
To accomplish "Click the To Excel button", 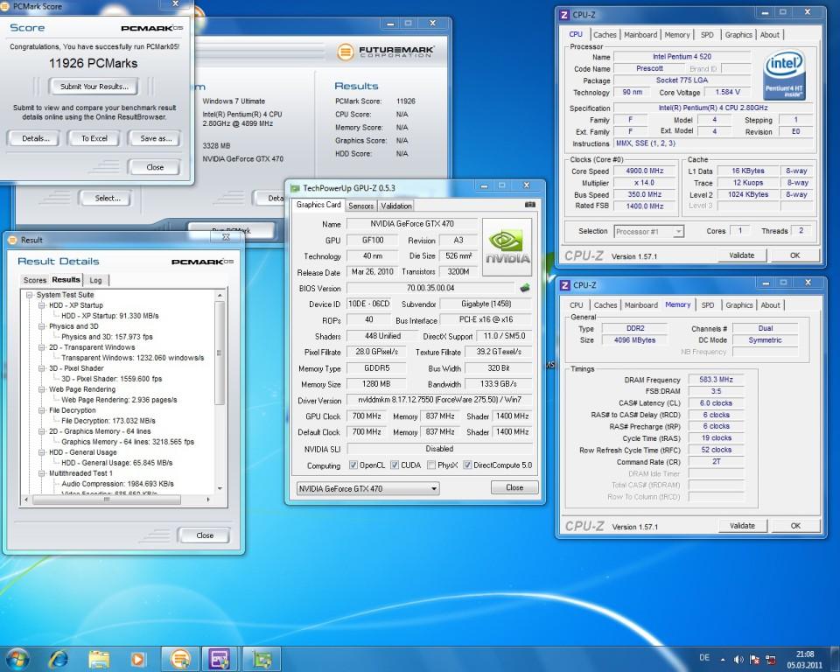I will pyautogui.click(x=94, y=138).
